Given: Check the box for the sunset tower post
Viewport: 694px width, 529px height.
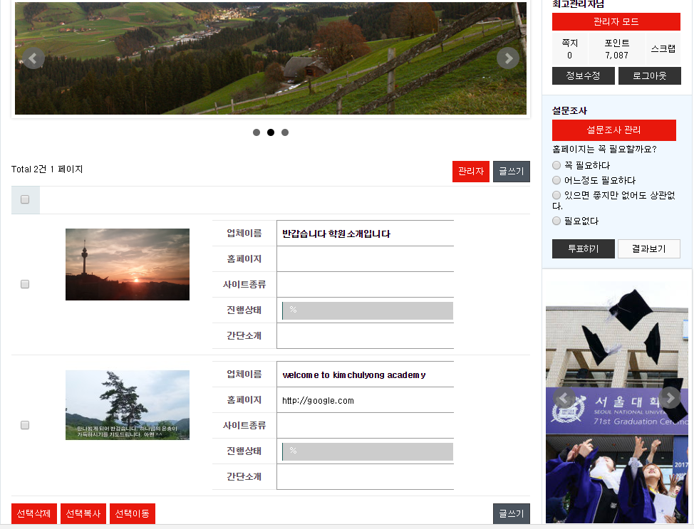Looking at the screenshot, I should (25, 284).
